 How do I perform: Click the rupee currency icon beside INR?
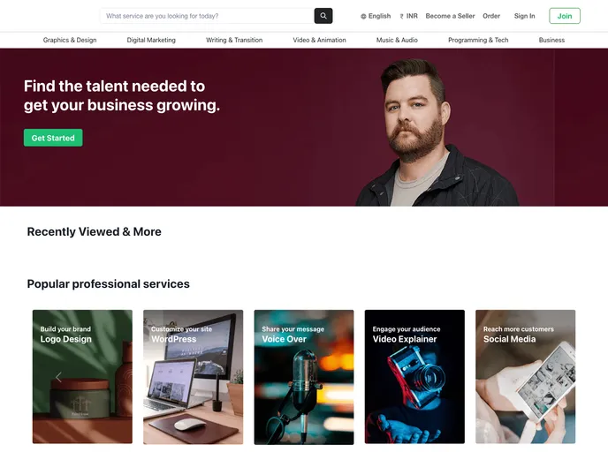[x=402, y=16]
